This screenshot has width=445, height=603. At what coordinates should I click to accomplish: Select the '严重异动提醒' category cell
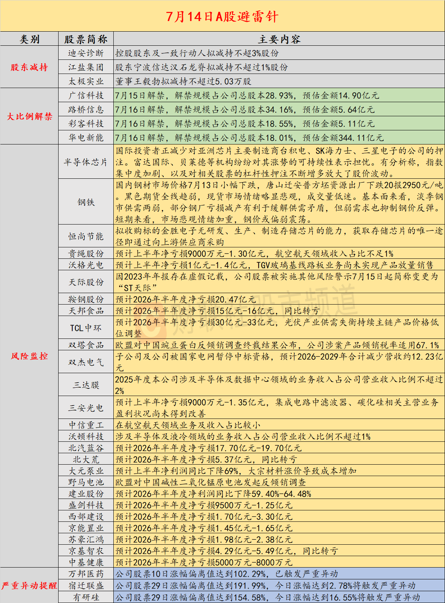tap(29, 585)
